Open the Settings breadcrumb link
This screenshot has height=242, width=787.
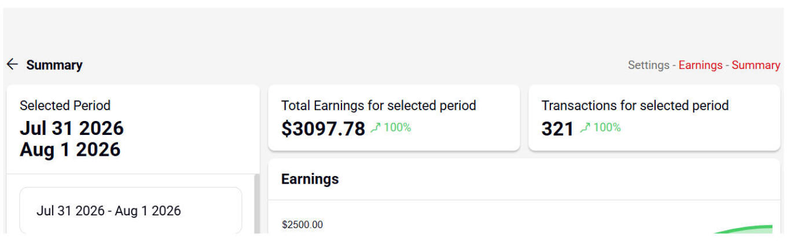[x=649, y=65]
